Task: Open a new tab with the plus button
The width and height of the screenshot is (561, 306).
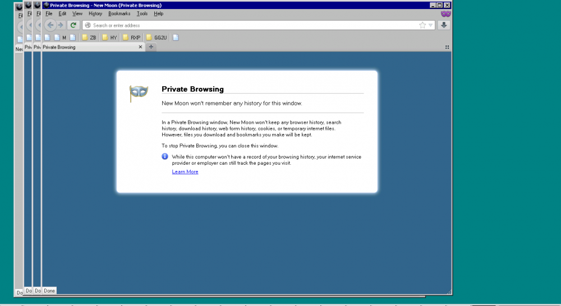Action: pyautogui.click(x=151, y=47)
